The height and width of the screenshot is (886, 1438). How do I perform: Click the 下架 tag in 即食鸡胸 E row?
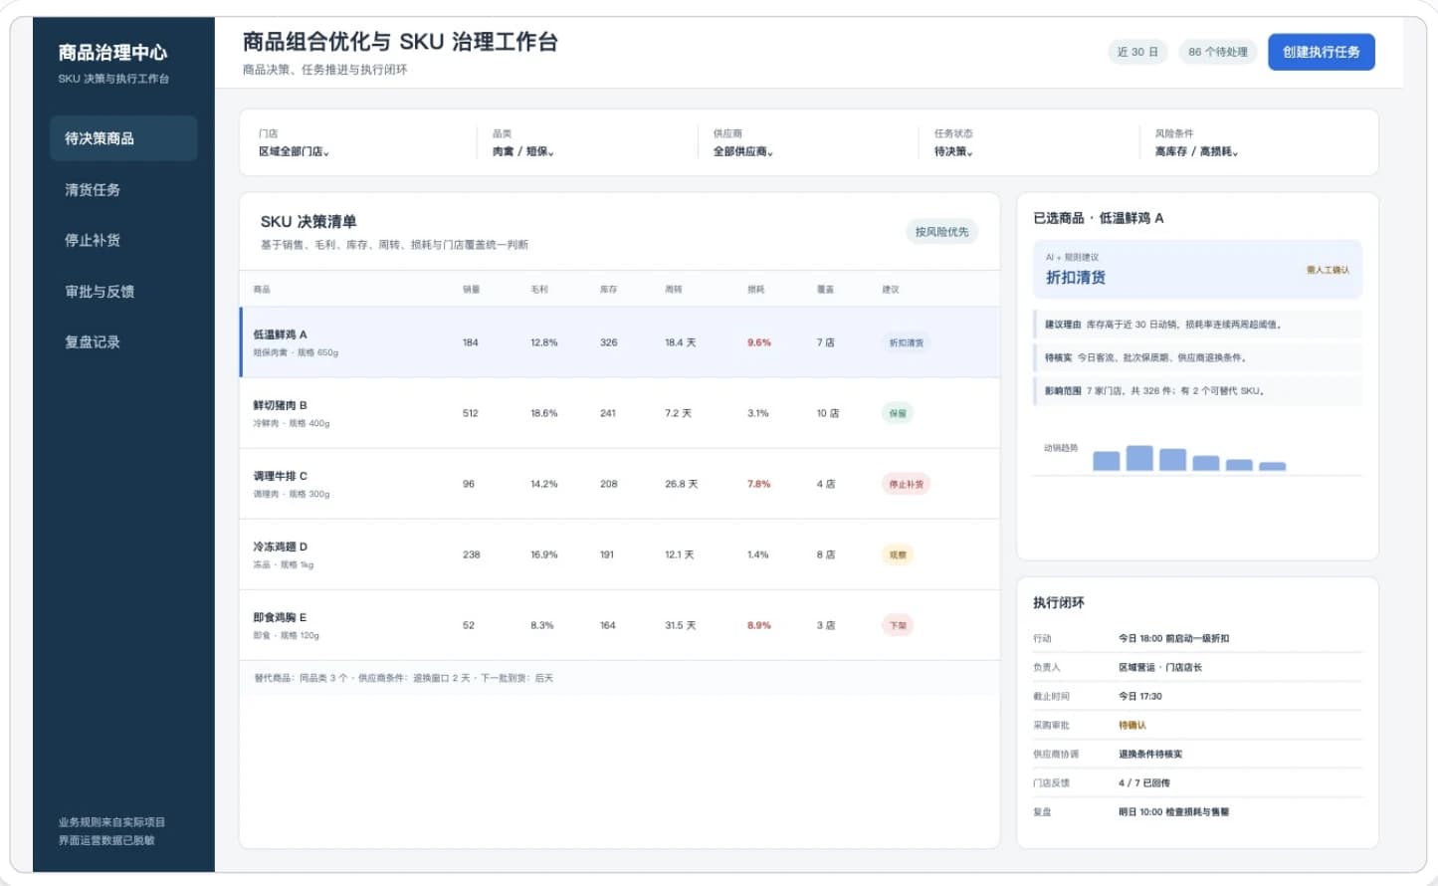click(898, 625)
